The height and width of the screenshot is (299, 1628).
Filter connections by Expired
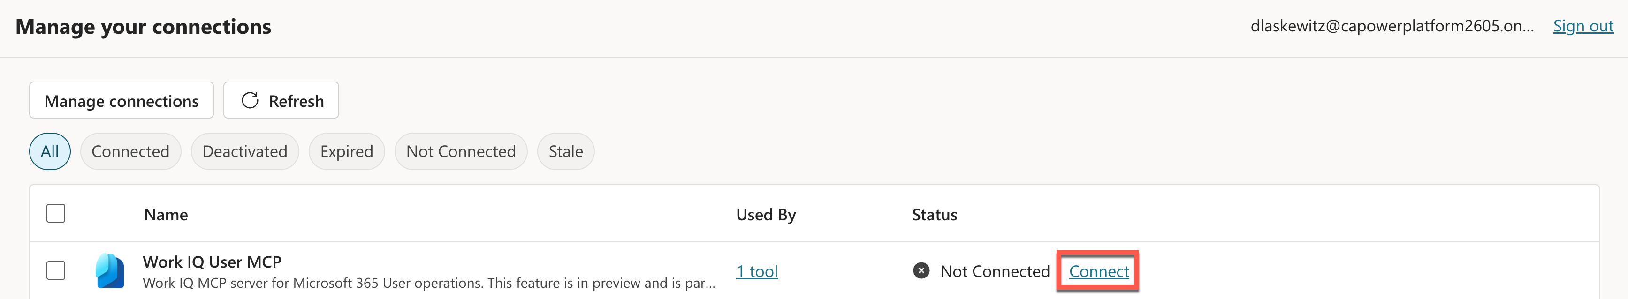[346, 151]
